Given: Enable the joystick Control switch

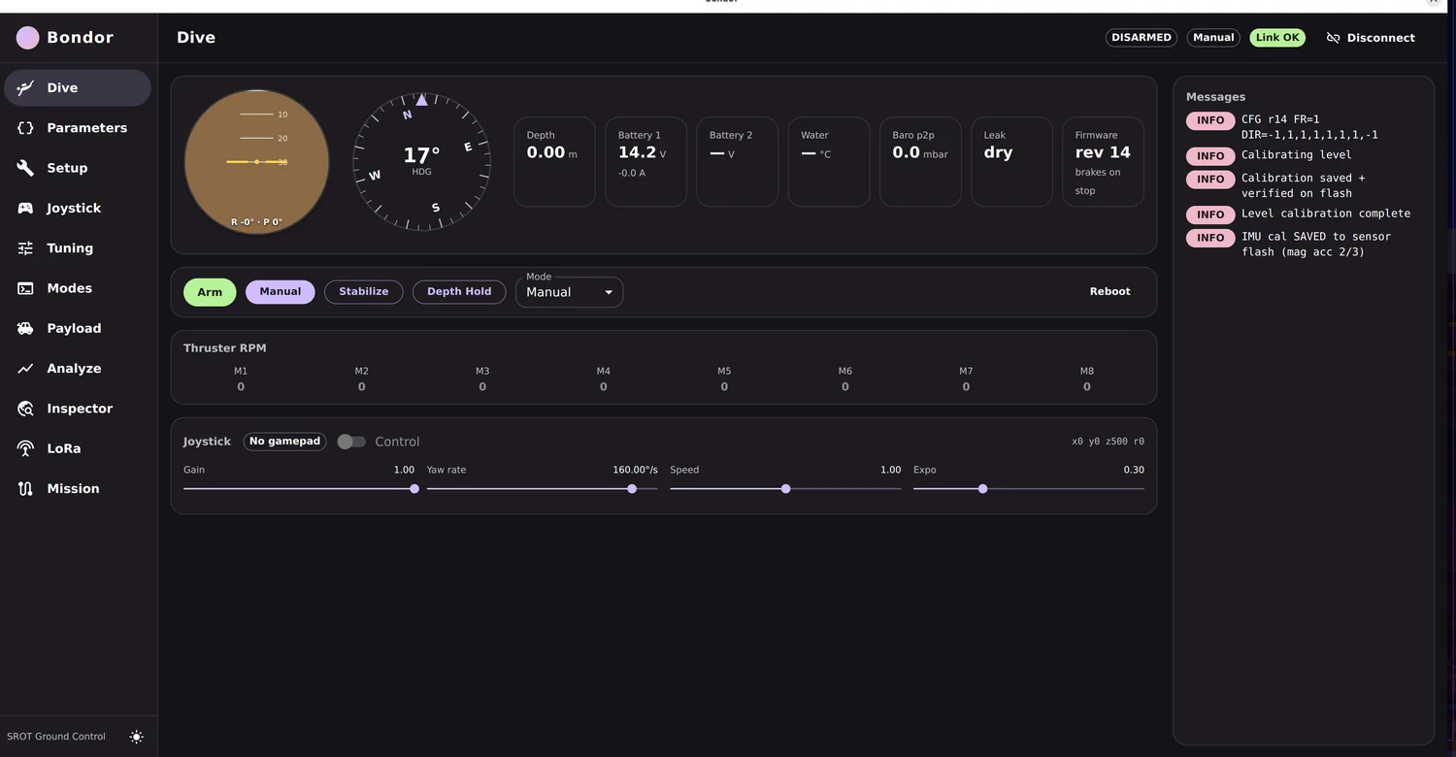Looking at the screenshot, I should coord(351,442).
